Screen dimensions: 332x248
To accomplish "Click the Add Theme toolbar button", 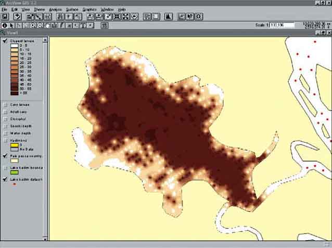I will tap(17, 17).
